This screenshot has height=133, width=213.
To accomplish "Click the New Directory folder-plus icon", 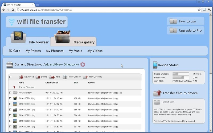I will [x=85, y=77].
